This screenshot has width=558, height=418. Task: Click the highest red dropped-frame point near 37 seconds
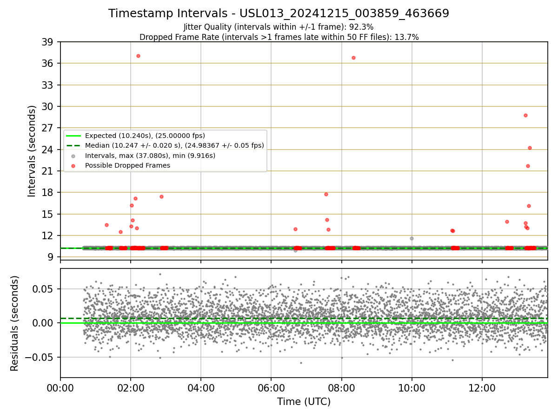click(138, 56)
